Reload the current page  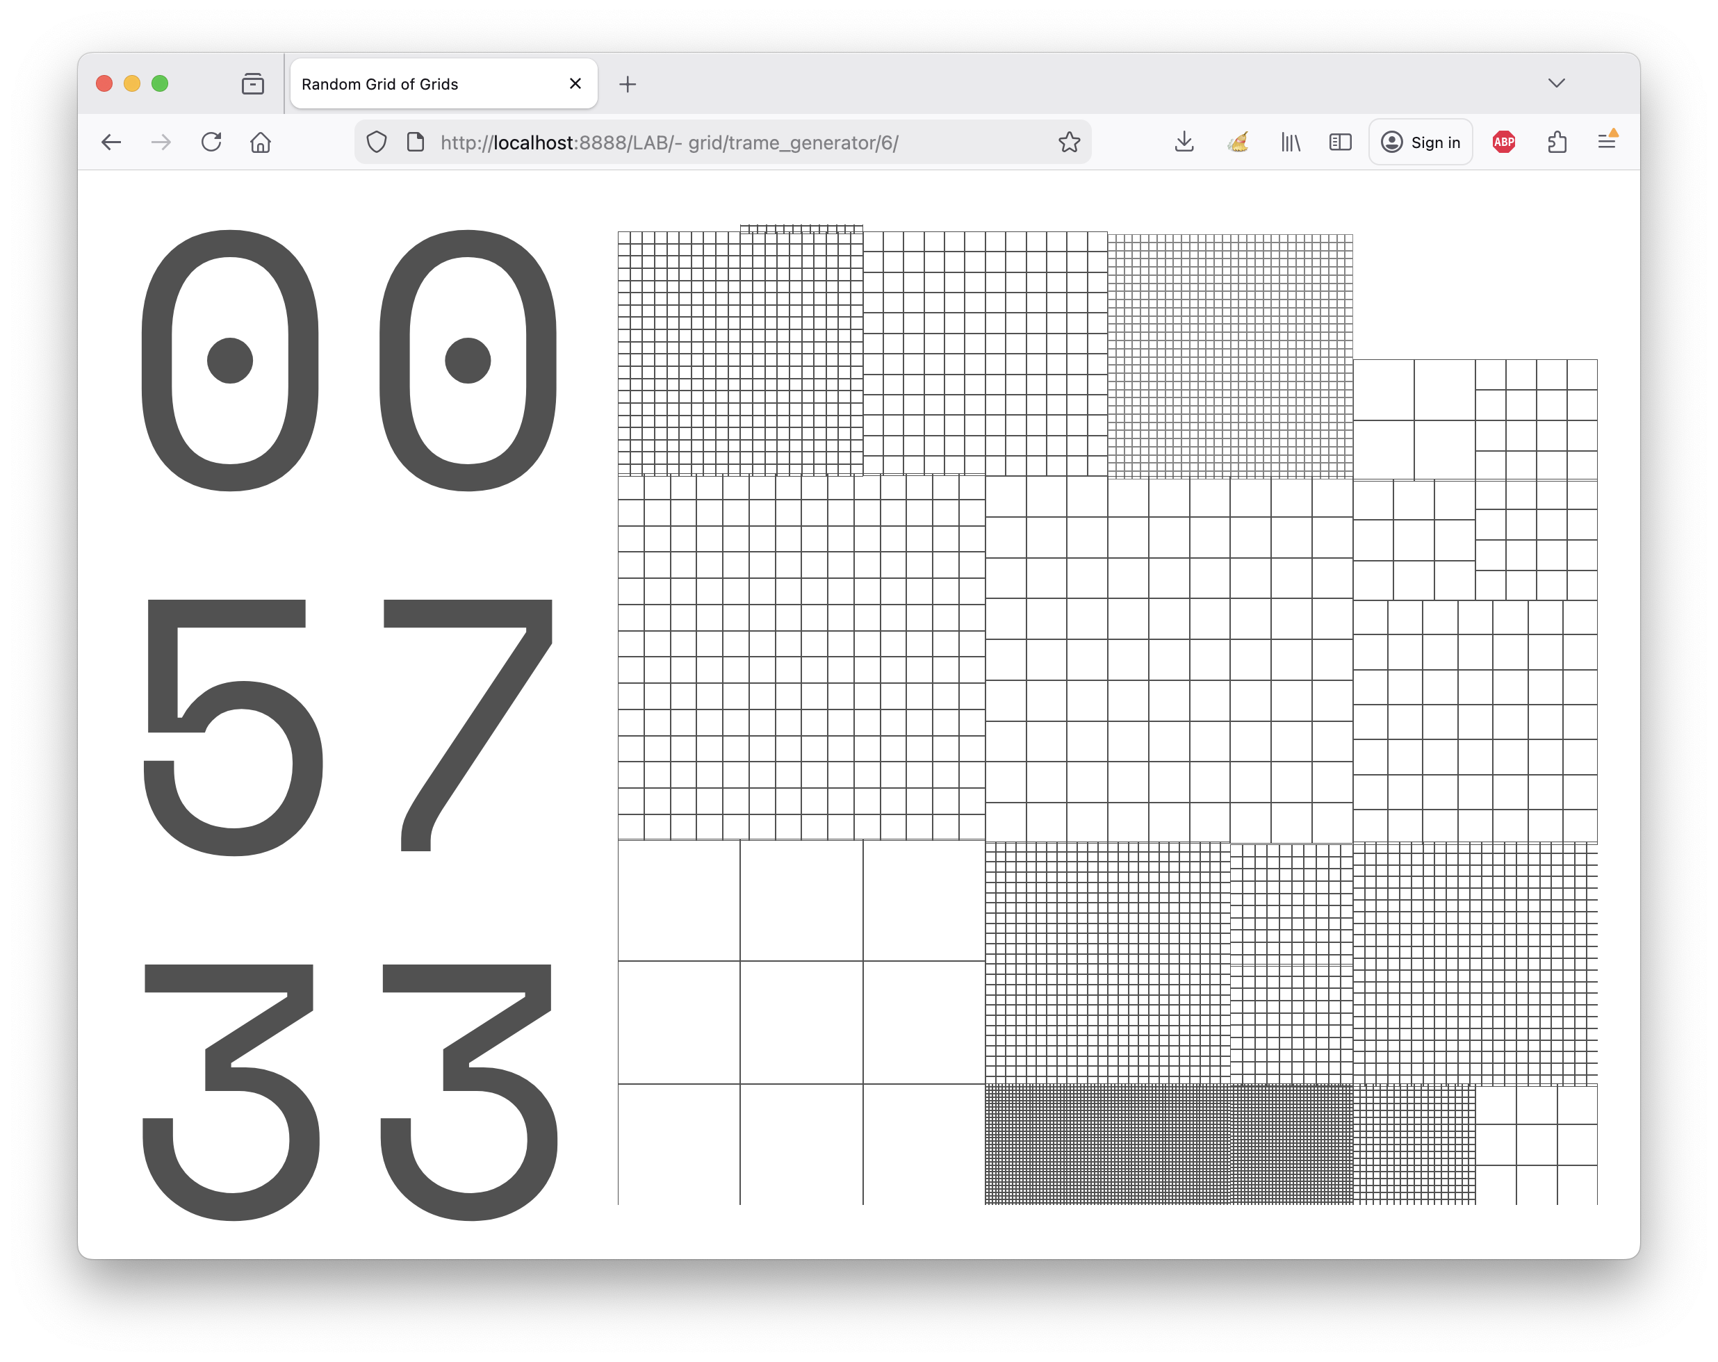pos(211,142)
